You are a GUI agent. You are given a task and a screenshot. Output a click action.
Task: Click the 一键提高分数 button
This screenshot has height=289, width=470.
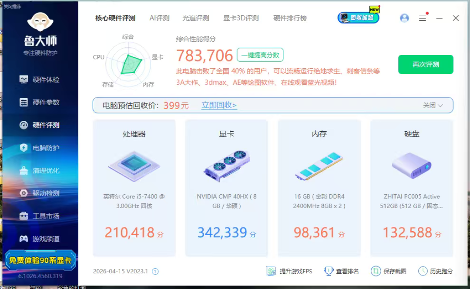[x=260, y=55]
